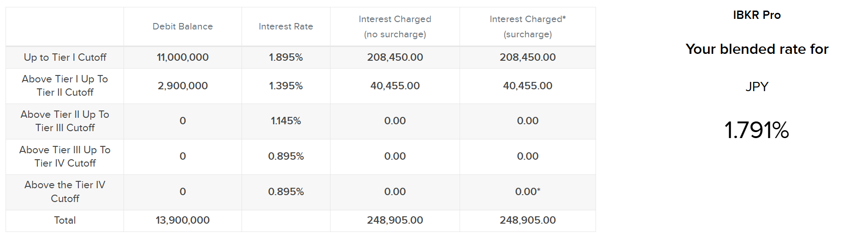The width and height of the screenshot is (850, 237).
Task: Click the Above Tier I Up To Tier II Cutoff label
Action: 65,86
